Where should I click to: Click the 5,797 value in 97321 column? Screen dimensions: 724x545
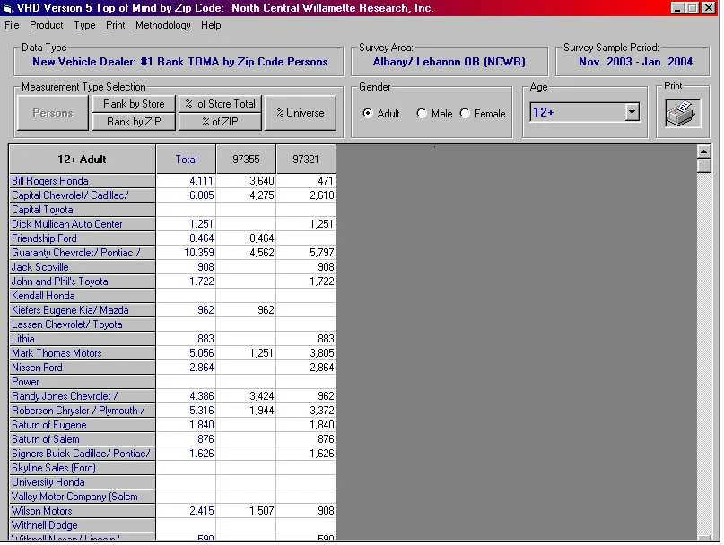tap(306, 253)
